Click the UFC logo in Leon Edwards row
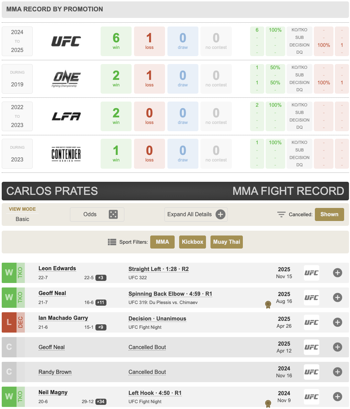This screenshot has width=350, height=409. coord(311,273)
